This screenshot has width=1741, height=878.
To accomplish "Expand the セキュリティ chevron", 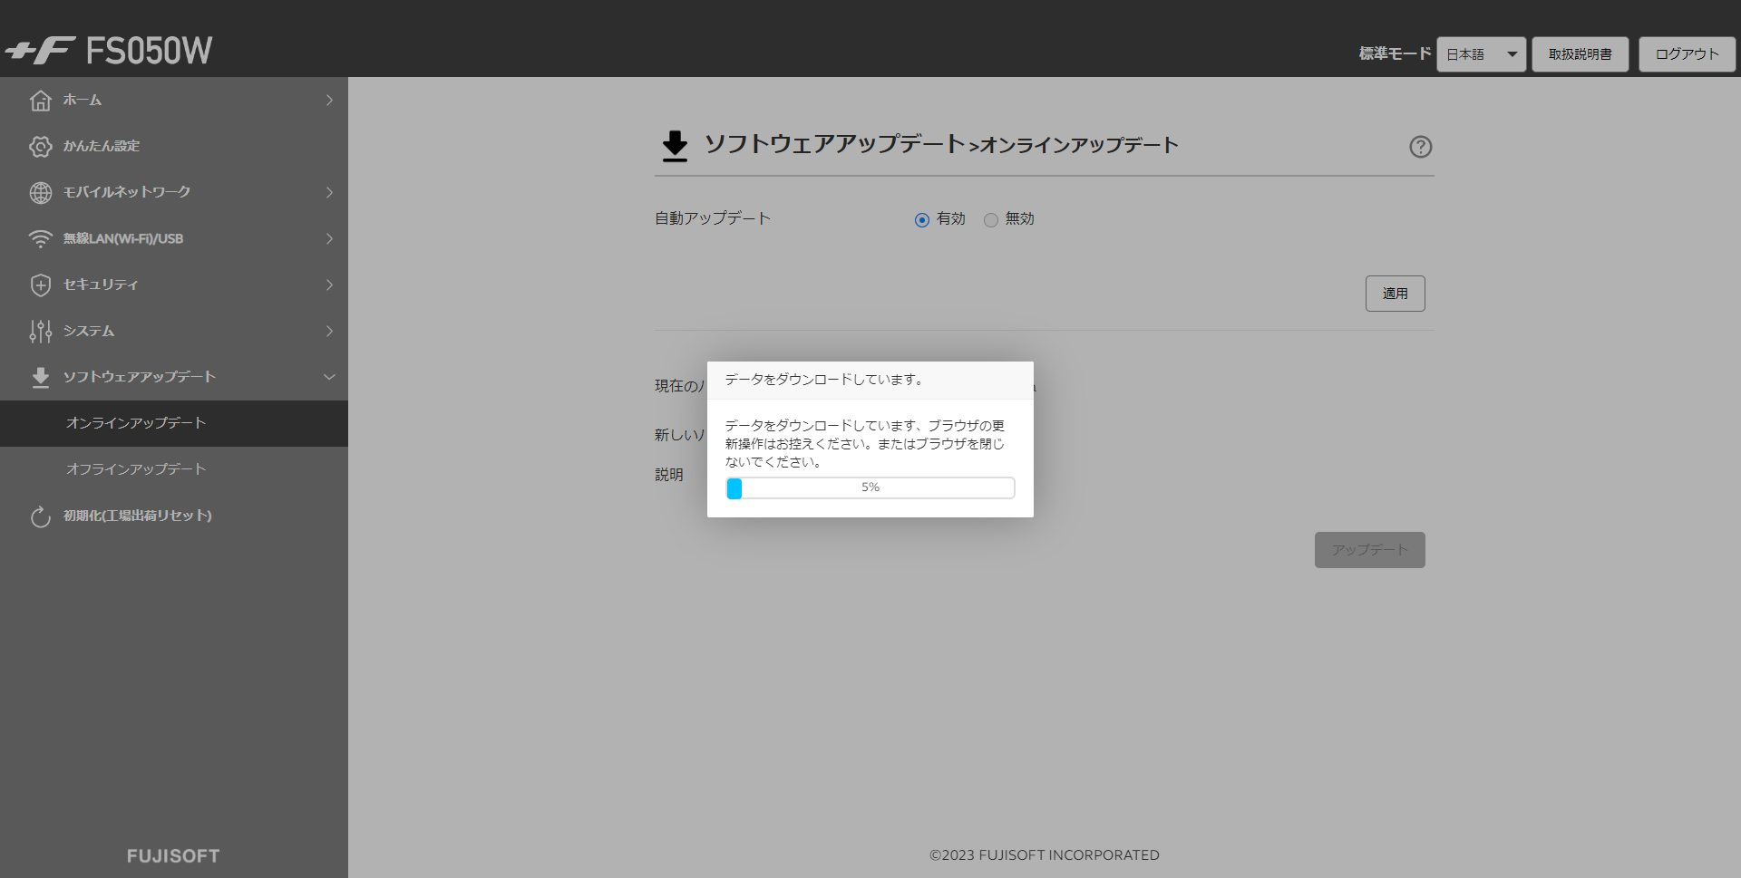I will pyautogui.click(x=329, y=285).
